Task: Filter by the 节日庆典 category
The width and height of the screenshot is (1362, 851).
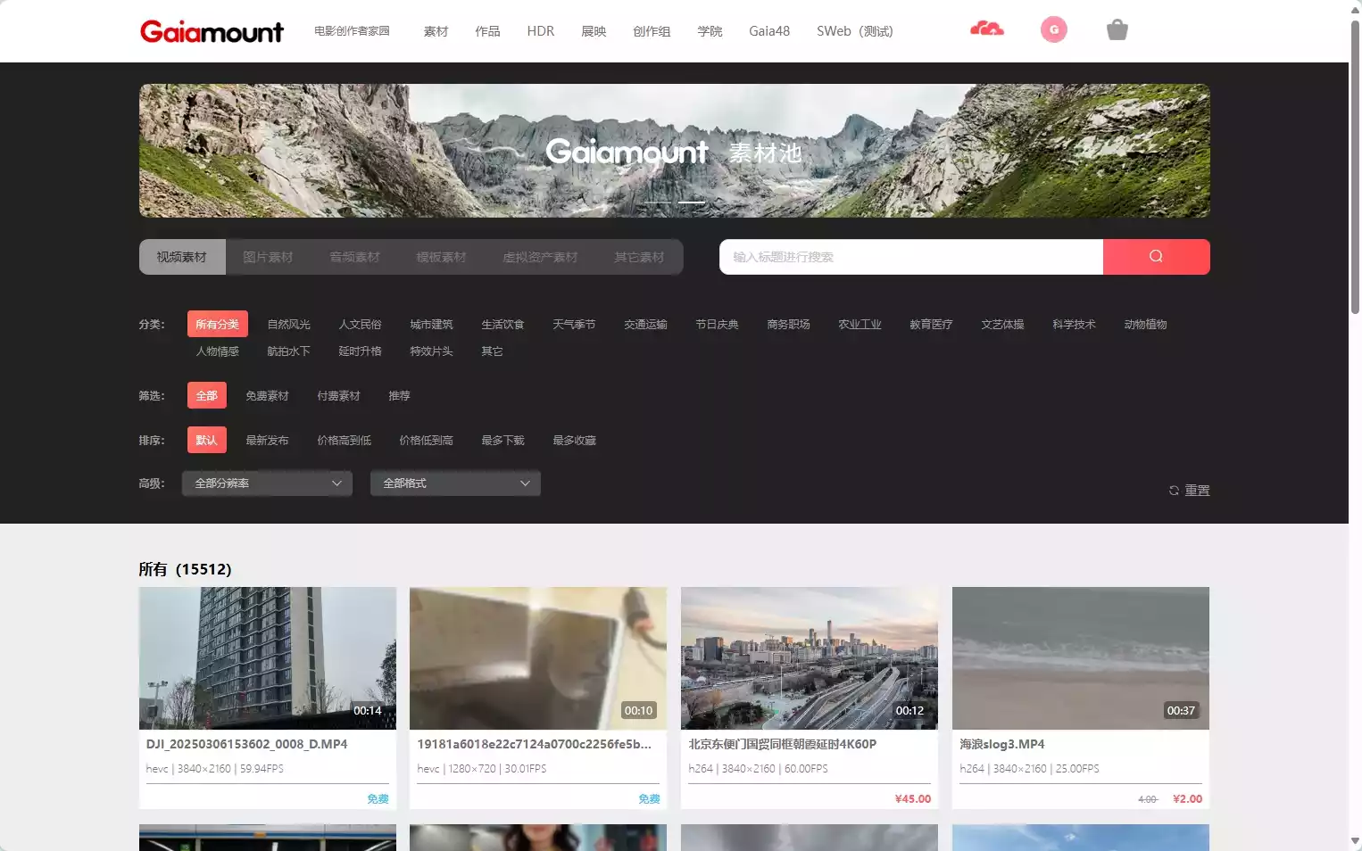Action: (x=718, y=324)
